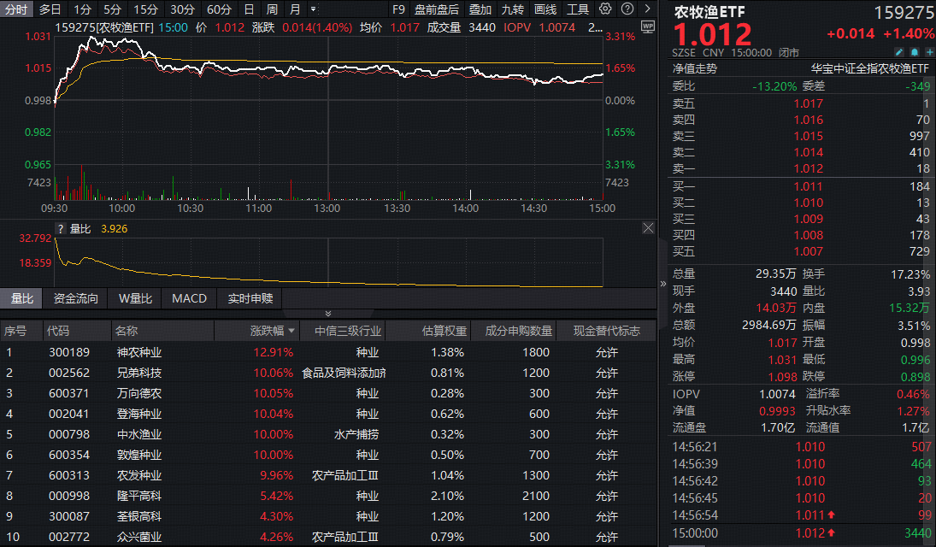Image resolution: width=936 pixels, height=547 pixels.
Task: Open the more periods dropdown after 月
Action: pos(313,9)
